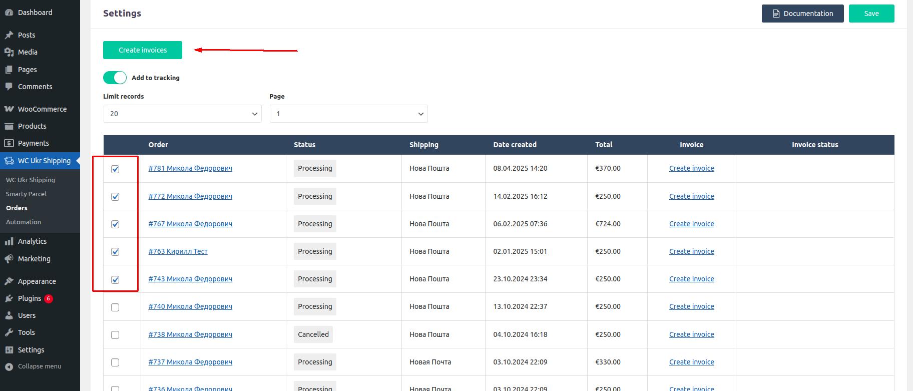Check the checkbox for order #740
Viewport: 913px width, 391px height.
click(x=115, y=307)
